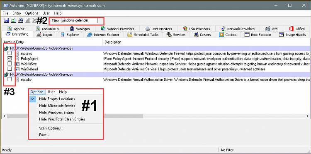Click the file icon beside PolicyAgent

coord(17,59)
